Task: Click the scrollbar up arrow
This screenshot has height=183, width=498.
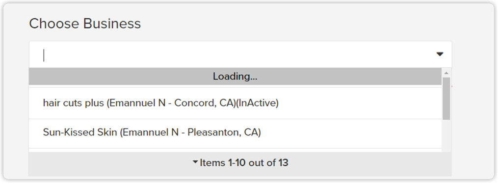Action: pyautogui.click(x=446, y=73)
